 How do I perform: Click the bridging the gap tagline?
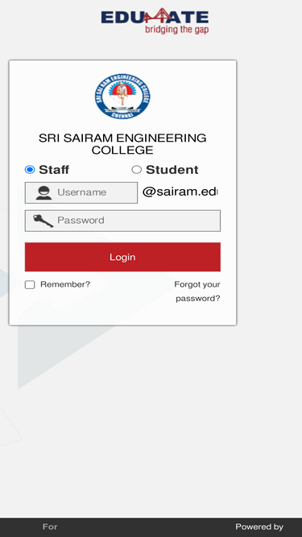tap(176, 30)
